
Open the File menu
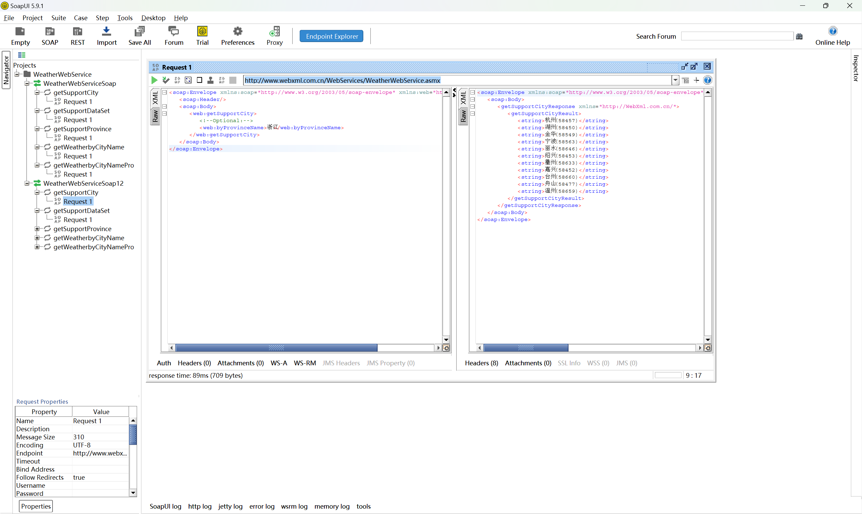9,18
